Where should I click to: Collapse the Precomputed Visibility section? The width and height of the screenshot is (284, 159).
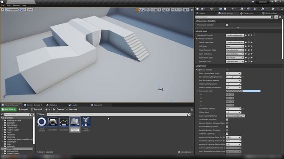(x=196, y=21)
